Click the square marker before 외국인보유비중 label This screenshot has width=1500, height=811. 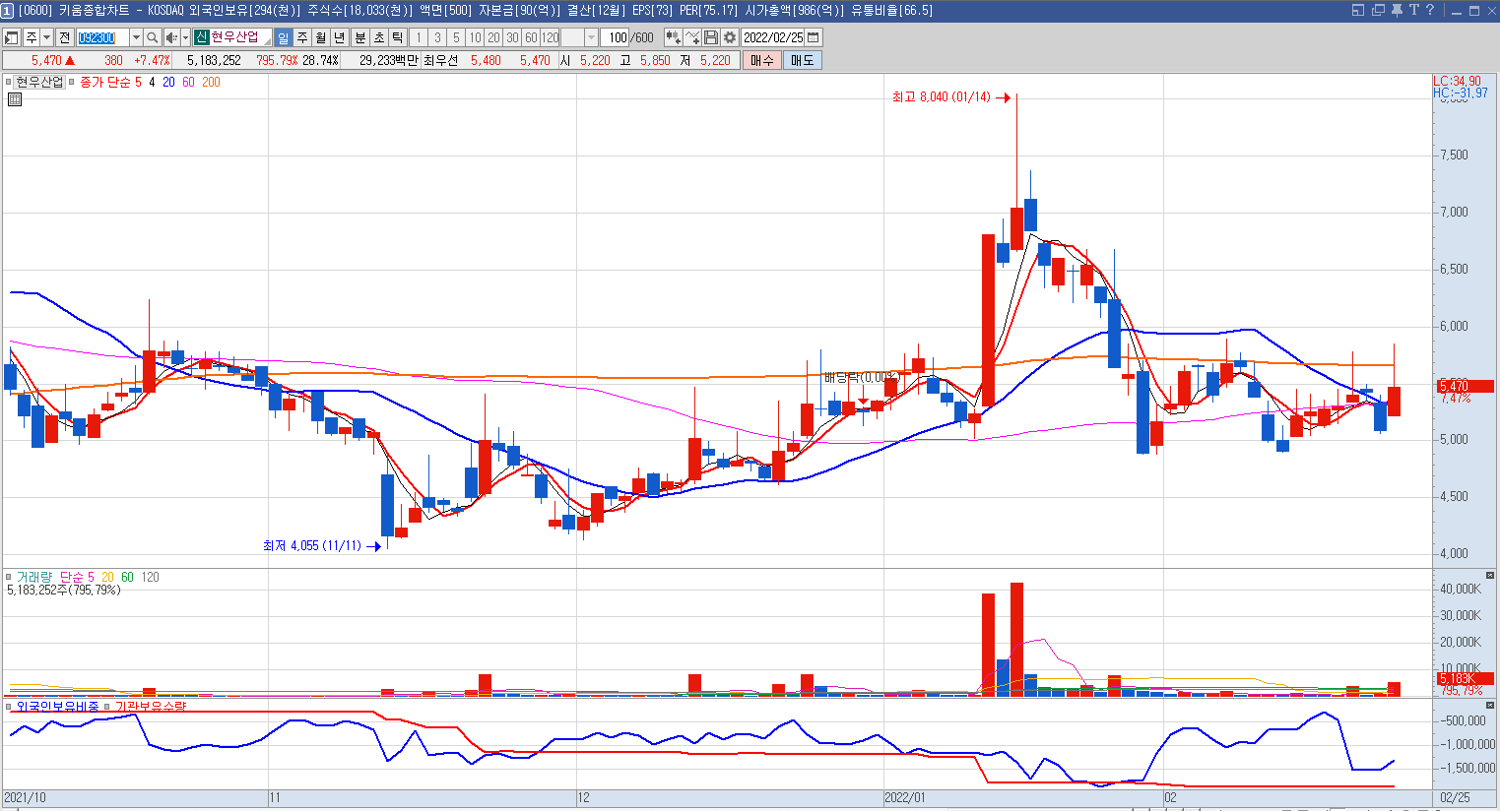coord(9,707)
